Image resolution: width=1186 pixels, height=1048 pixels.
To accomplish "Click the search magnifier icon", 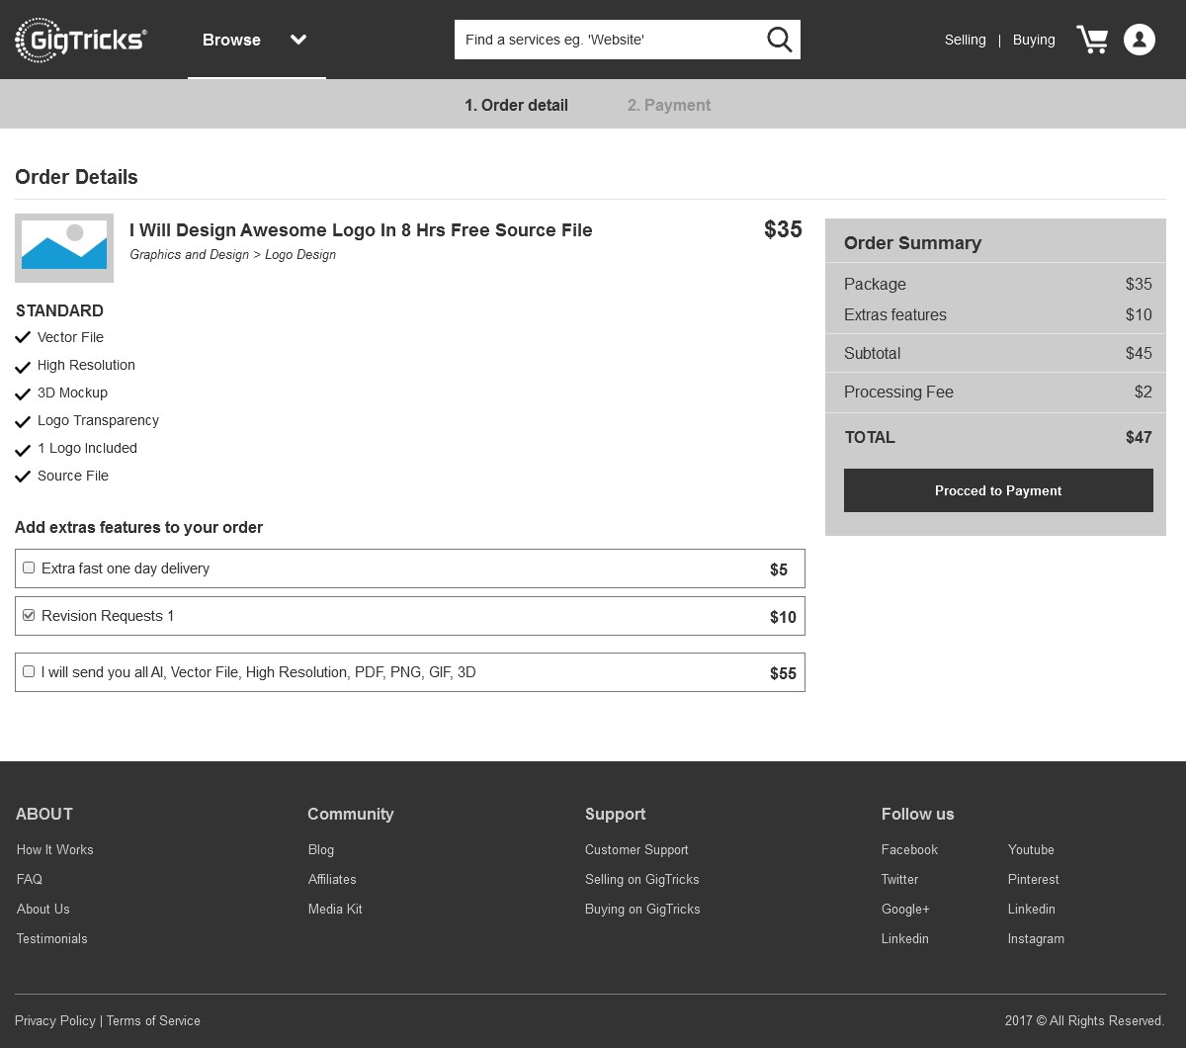I will click(x=779, y=40).
